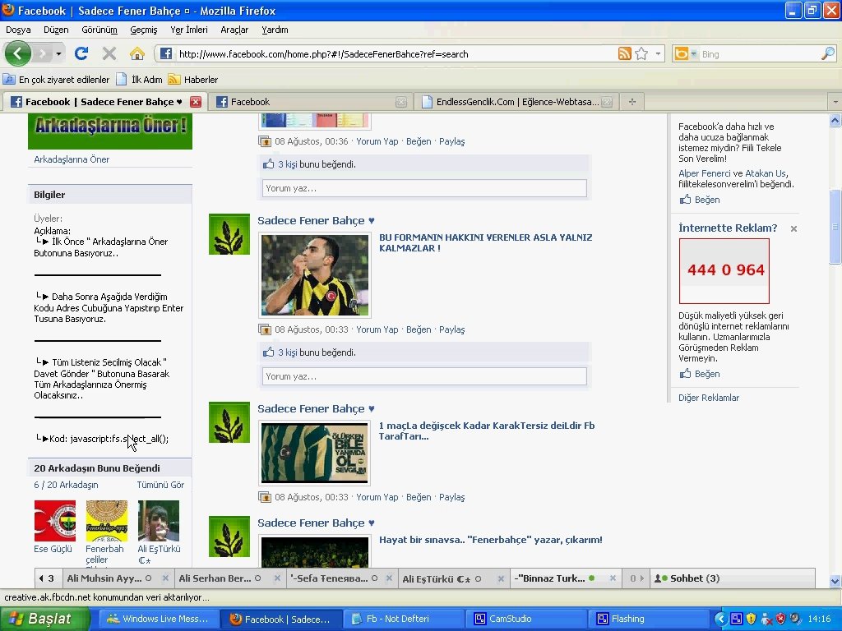Stop loading with the X toolbar icon
Image resolution: width=842 pixels, height=631 pixels.
point(109,53)
